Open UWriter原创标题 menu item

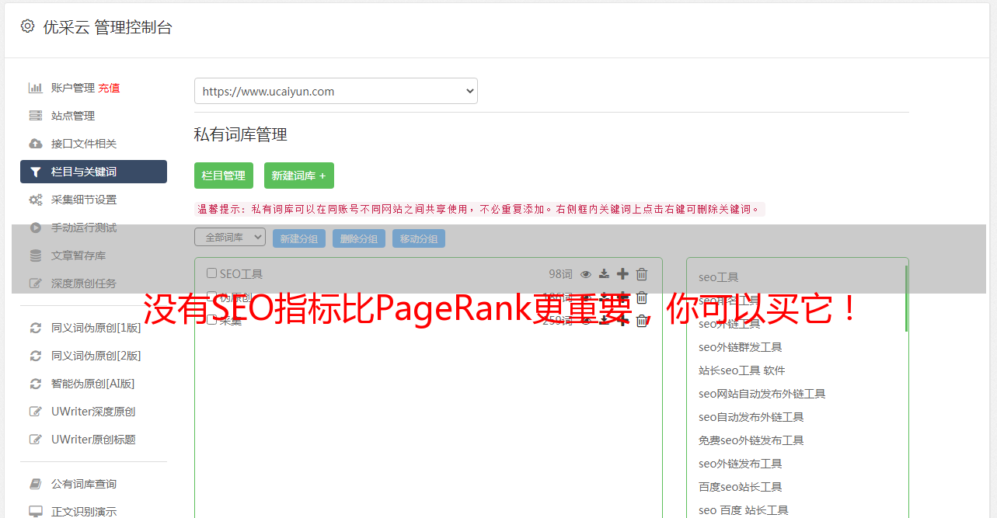93,440
